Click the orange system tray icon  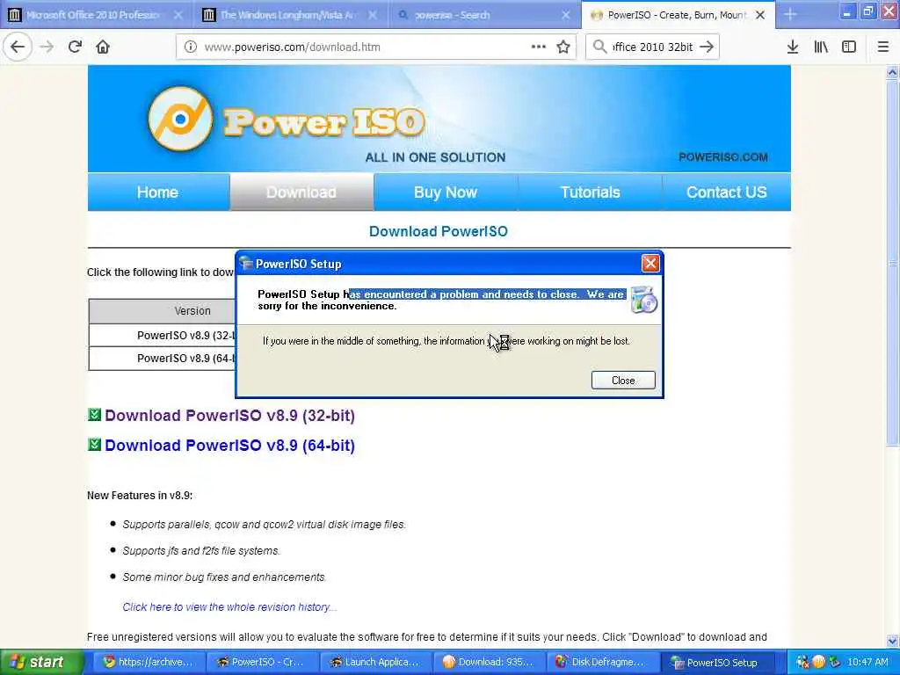pyautogui.click(x=818, y=662)
